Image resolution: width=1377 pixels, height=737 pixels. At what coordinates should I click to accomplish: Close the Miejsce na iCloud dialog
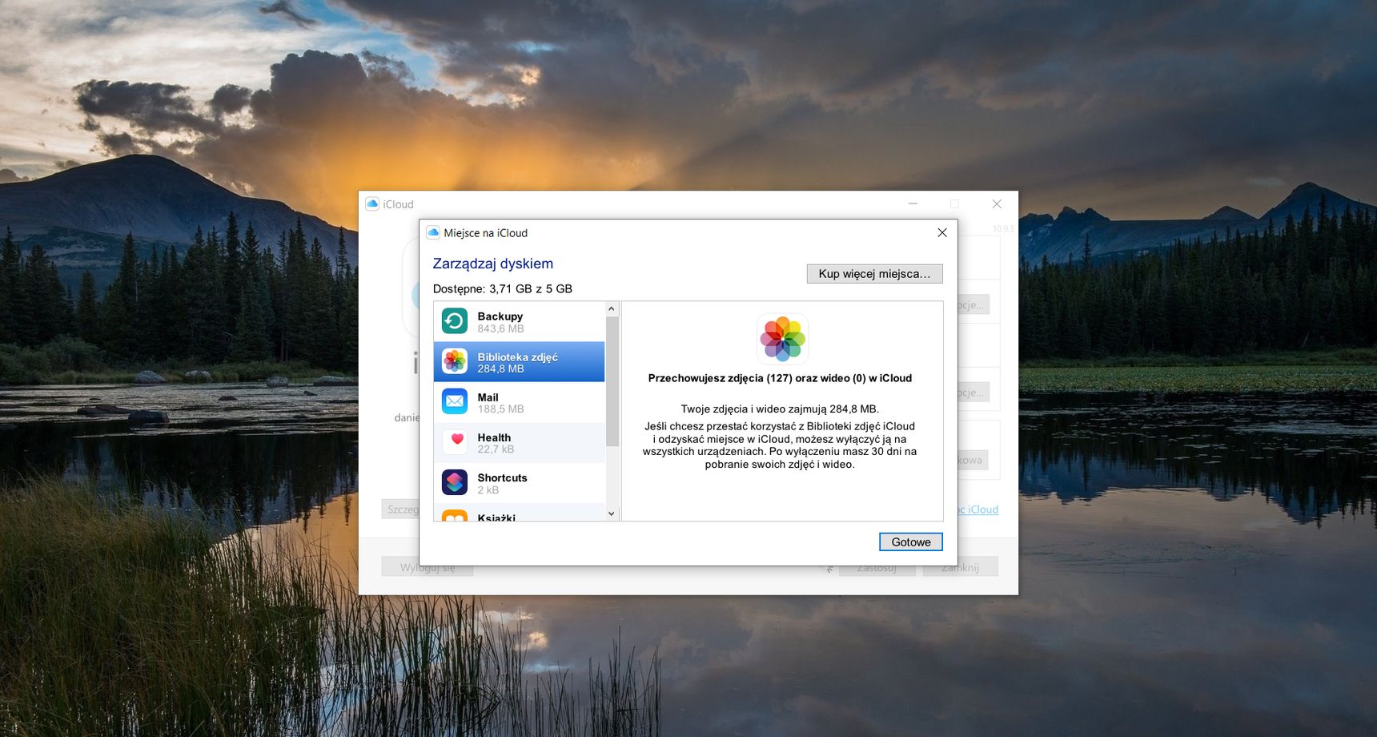(x=941, y=232)
